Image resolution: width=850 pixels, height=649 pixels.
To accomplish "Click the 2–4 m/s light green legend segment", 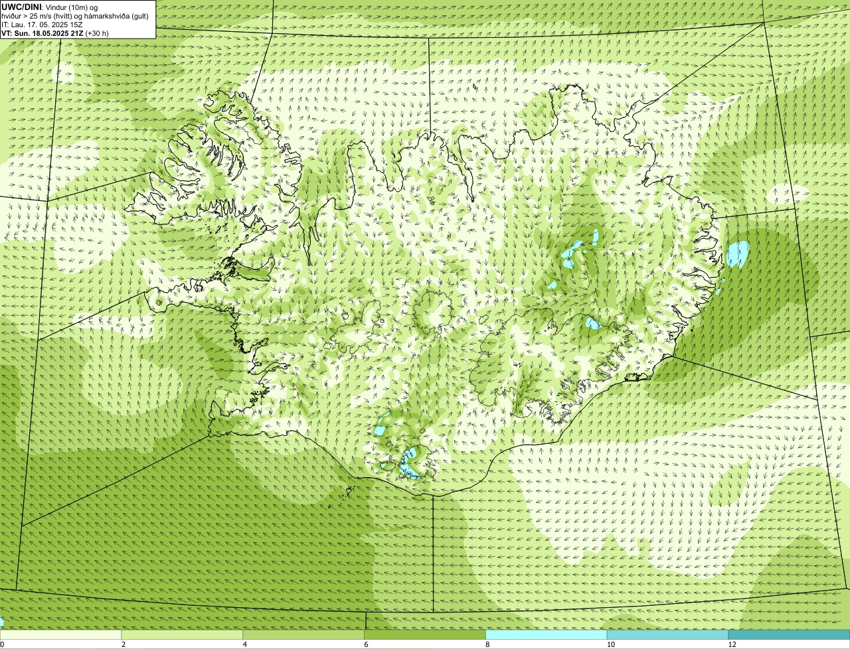I will pyautogui.click(x=182, y=634).
